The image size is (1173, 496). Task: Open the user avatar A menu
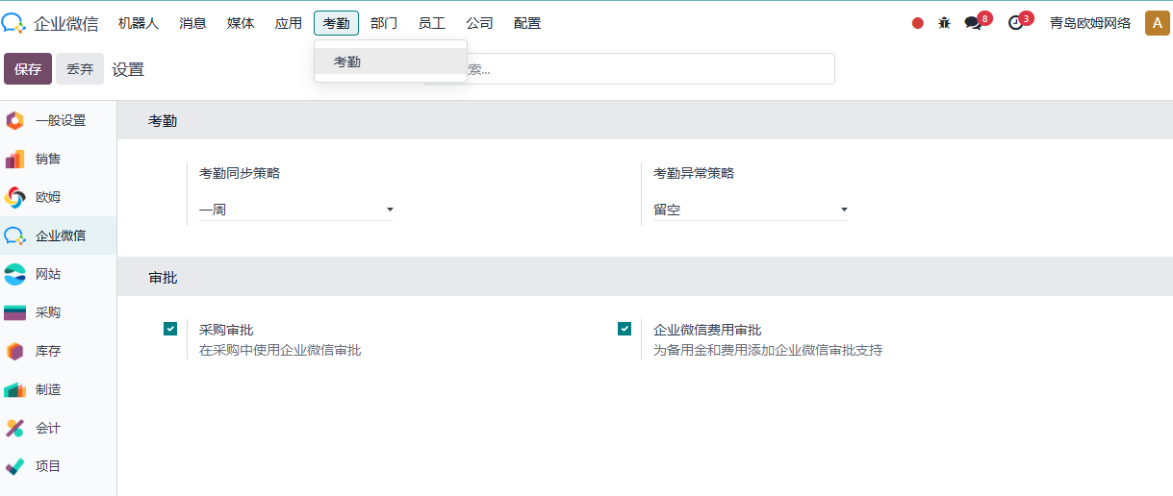[x=1157, y=23]
